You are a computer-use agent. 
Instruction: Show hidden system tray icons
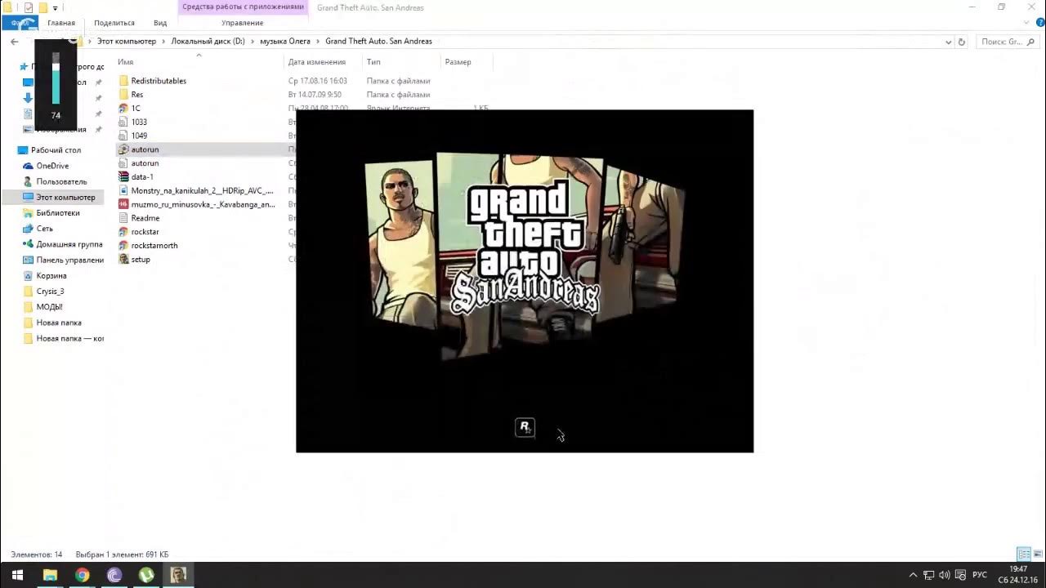pos(914,575)
